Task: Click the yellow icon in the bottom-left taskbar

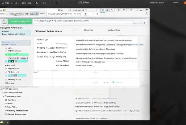Action: pyautogui.click(x=2, y=122)
